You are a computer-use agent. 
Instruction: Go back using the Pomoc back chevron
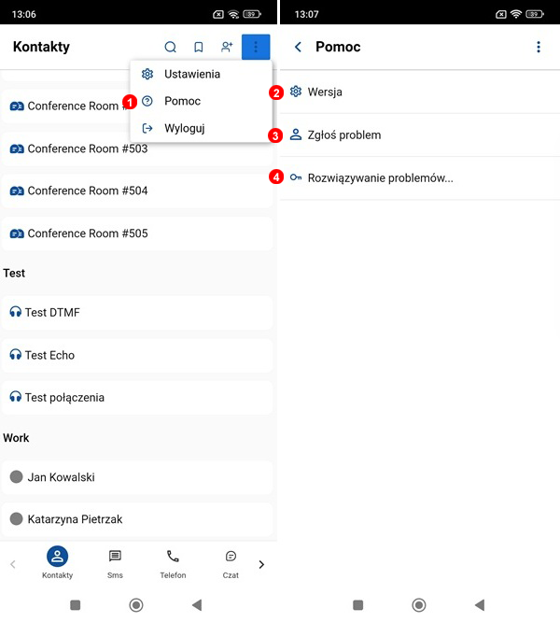[298, 48]
